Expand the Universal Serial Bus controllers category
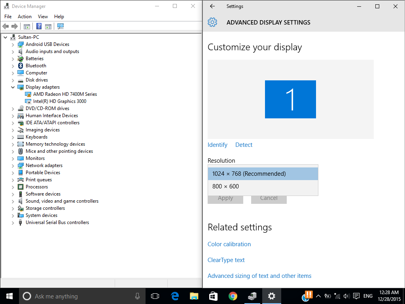The image size is (405, 304). tap(13, 222)
